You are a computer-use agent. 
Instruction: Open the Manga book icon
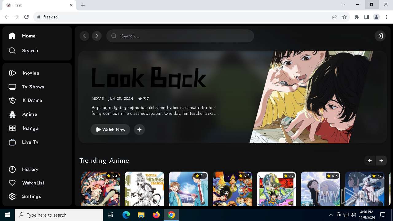pyautogui.click(x=12, y=128)
